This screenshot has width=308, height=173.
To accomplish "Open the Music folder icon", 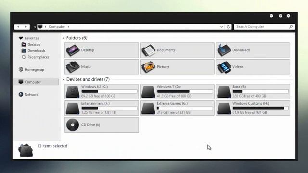I will coord(73,67).
